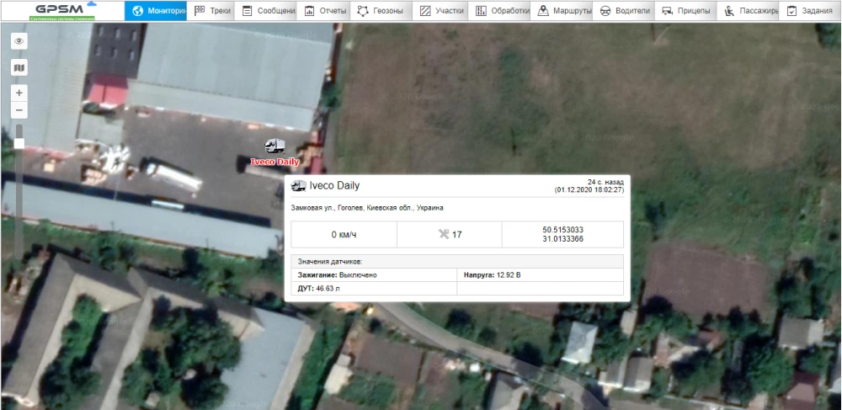Screen dimensions: 842x410
Task: Click the sliders icon of Обработки
Action: pyautogui.click(x=481, y=11)
